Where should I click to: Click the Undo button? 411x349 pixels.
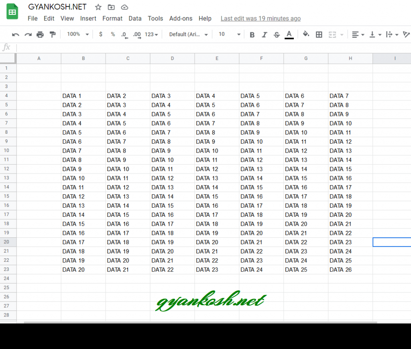16,34
